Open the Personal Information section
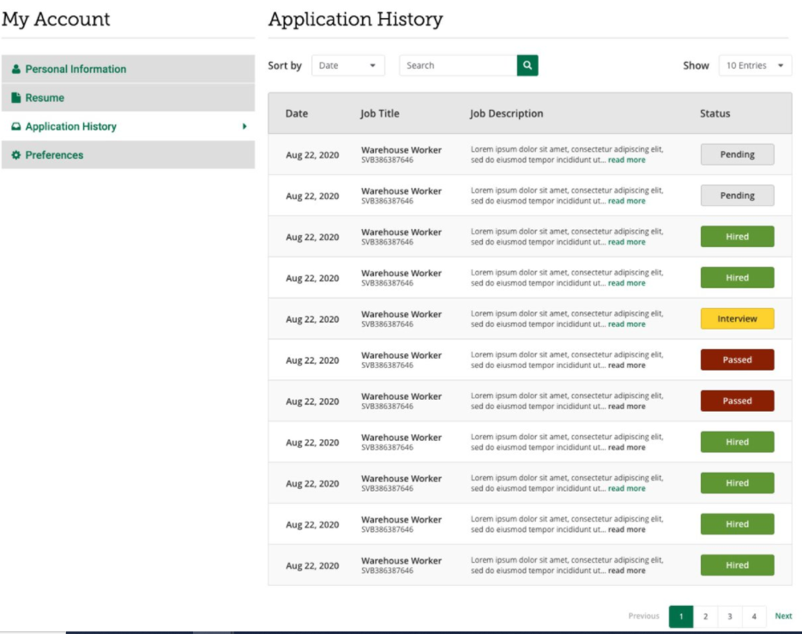 (128, 69)
